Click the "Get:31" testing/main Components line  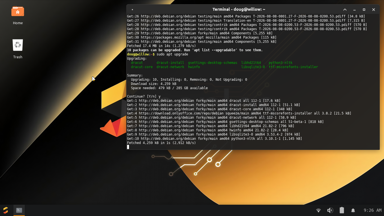click(x=202, y=41)
